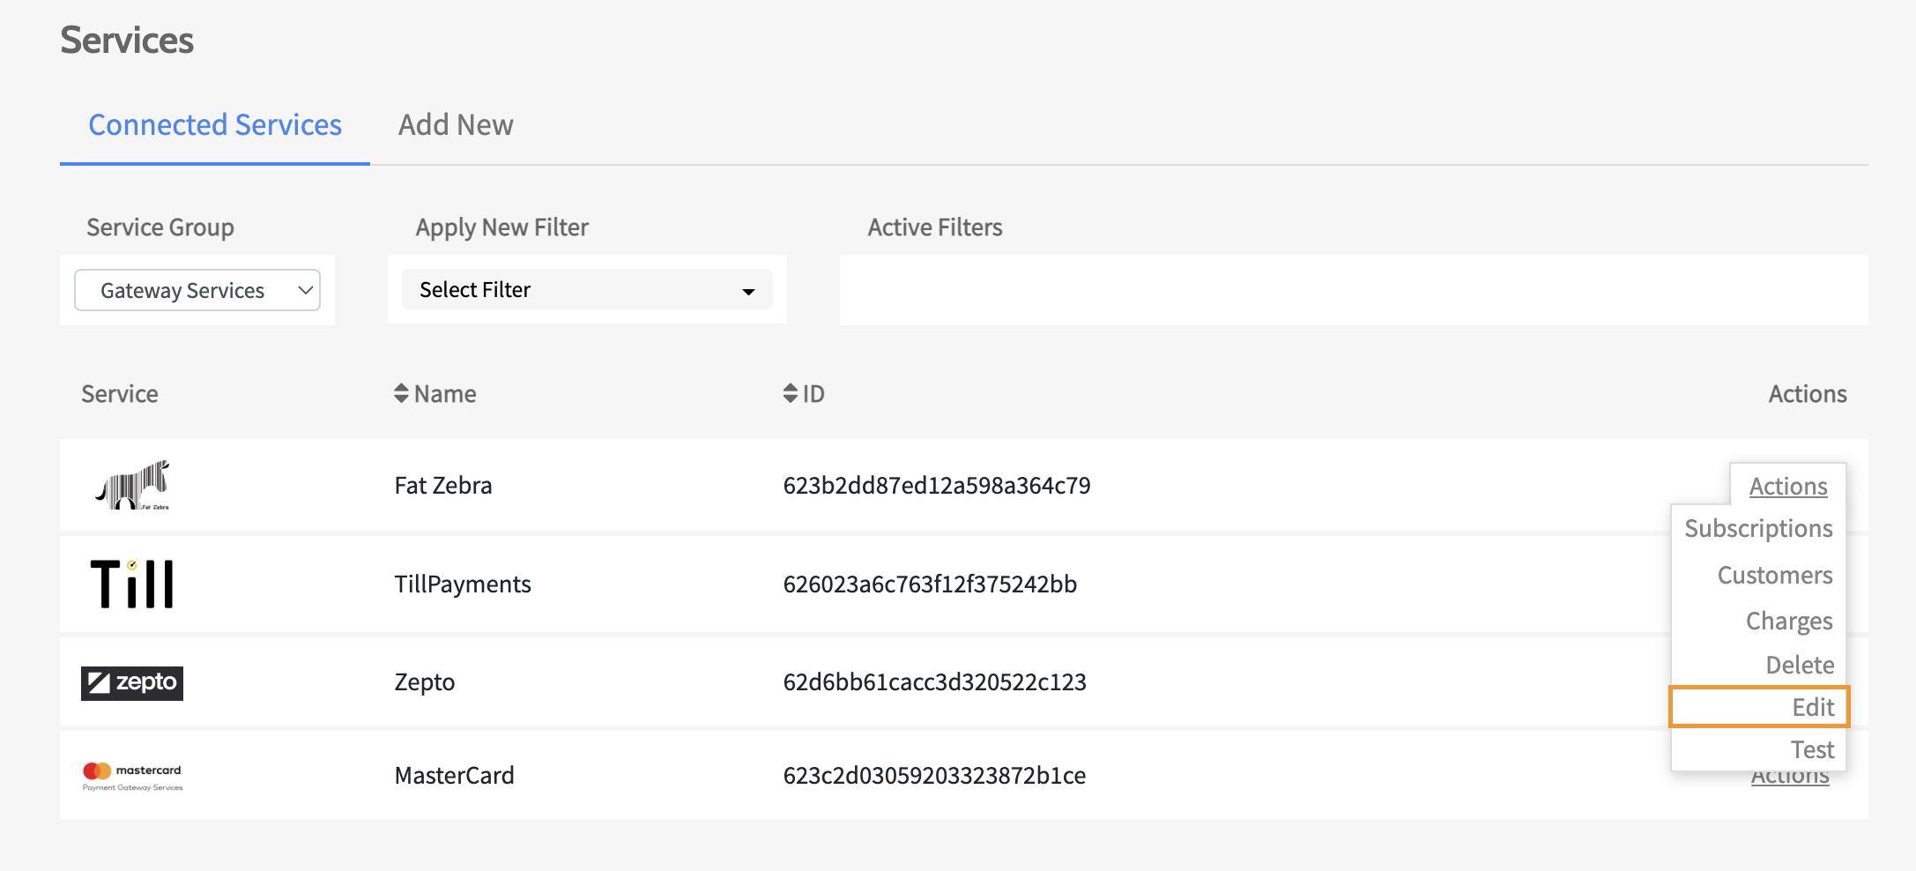Open Actions menu for Fat Zebra
The image size is (1916, 871).
point(1787,486)
